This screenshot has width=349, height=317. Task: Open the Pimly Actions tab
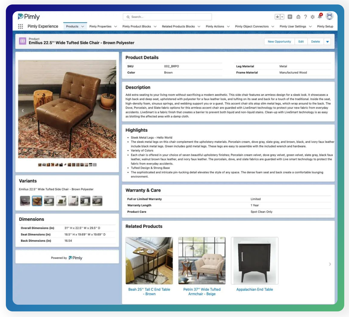point(215,26)
